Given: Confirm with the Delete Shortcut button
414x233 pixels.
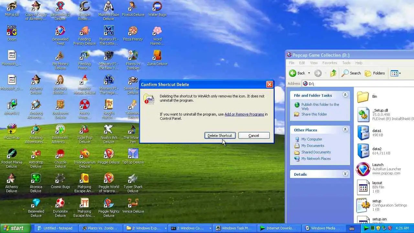Looking at the screenshot, I should pos(220,136).
